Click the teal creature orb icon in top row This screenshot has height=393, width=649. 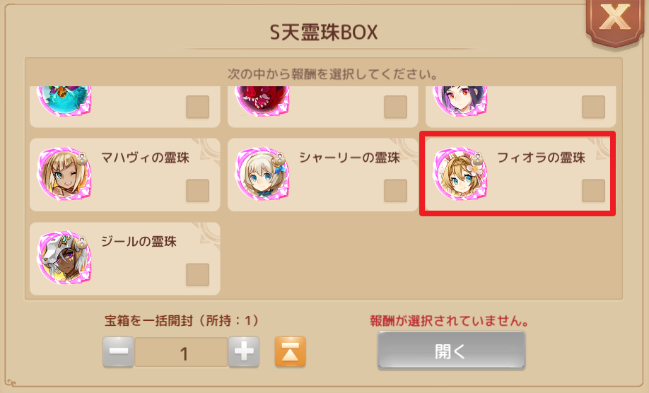pos(64,100)
